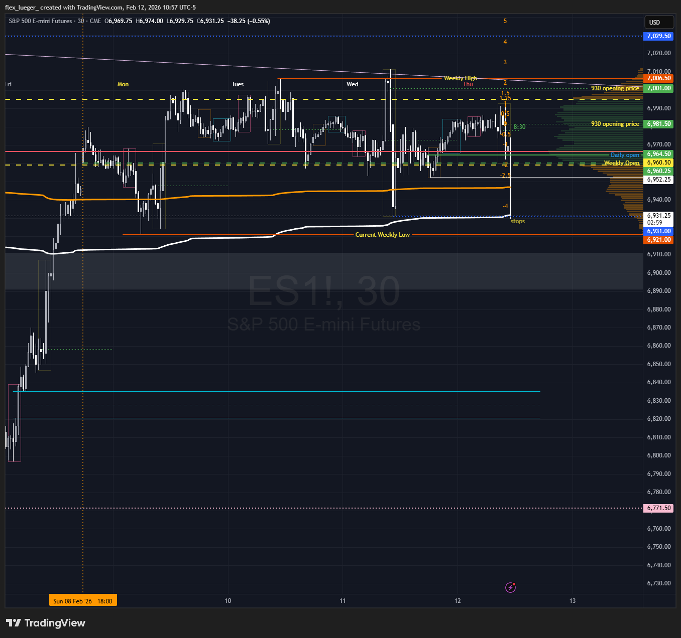This screenshot has height=638, width=681.
Task: Select the white 6,952.25 price label
Action: tap(658, 180)
